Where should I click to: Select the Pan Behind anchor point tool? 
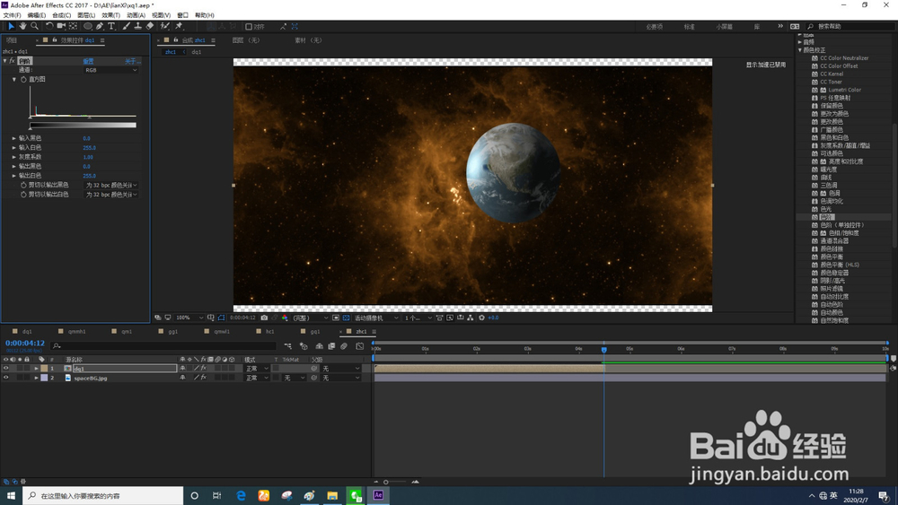(74, 26)
